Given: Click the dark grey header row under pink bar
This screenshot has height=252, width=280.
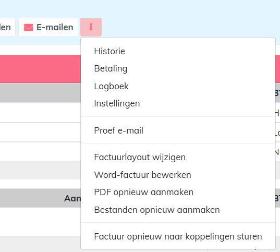Looking at the screenshot, I should coord(40,92).
